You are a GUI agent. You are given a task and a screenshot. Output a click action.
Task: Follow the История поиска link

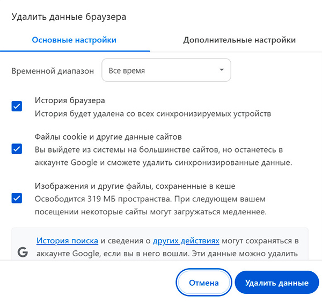pos(67,241)
